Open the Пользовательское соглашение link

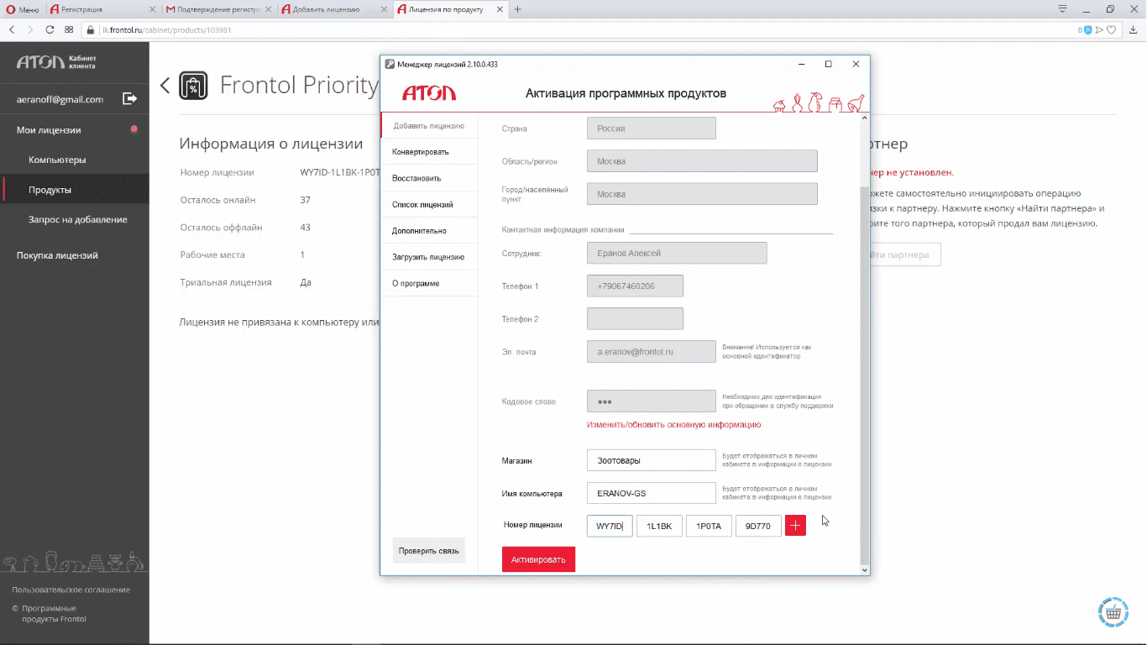[x=71, y=590]
